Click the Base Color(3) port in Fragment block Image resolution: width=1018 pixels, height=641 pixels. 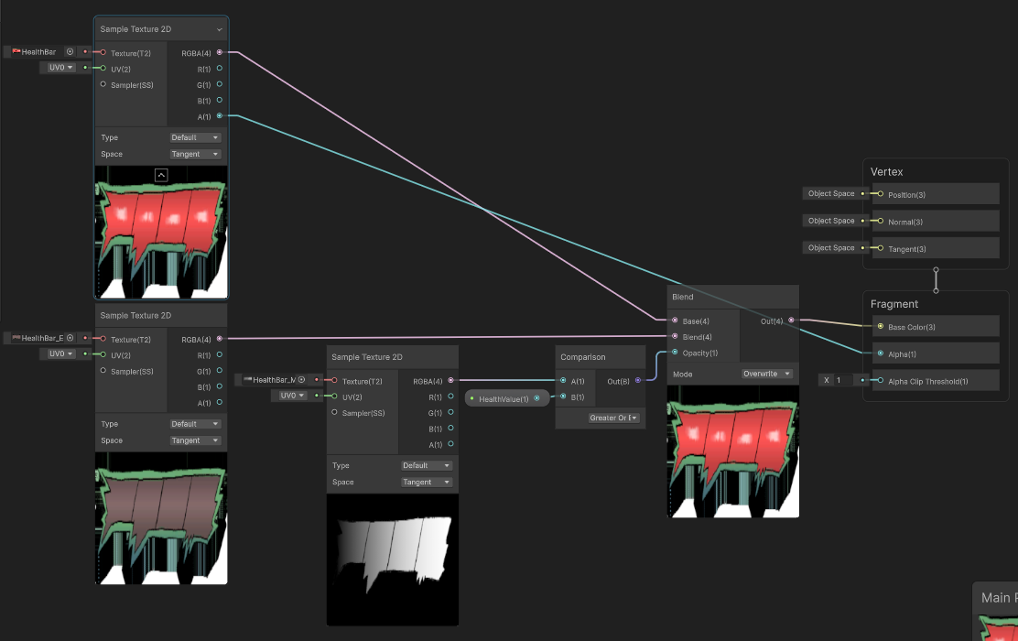[x=881, y=327]
